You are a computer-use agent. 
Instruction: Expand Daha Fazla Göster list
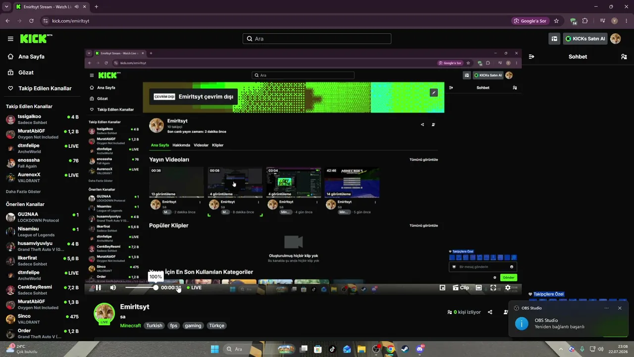[23, 191]
